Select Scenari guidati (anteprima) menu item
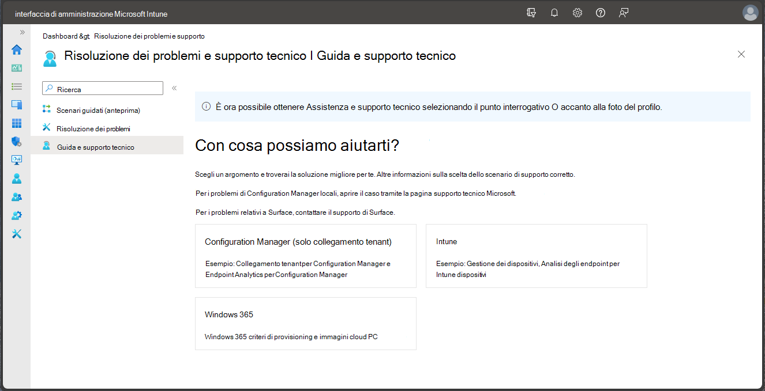Viewport: 765px width, 391px height. (107, 110)
